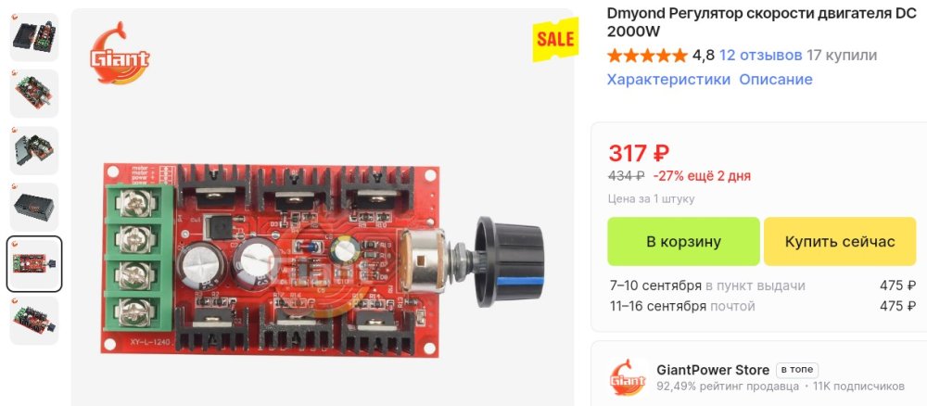Select the first product thumbnail
The image size is (927, 406).
point(34,37)
